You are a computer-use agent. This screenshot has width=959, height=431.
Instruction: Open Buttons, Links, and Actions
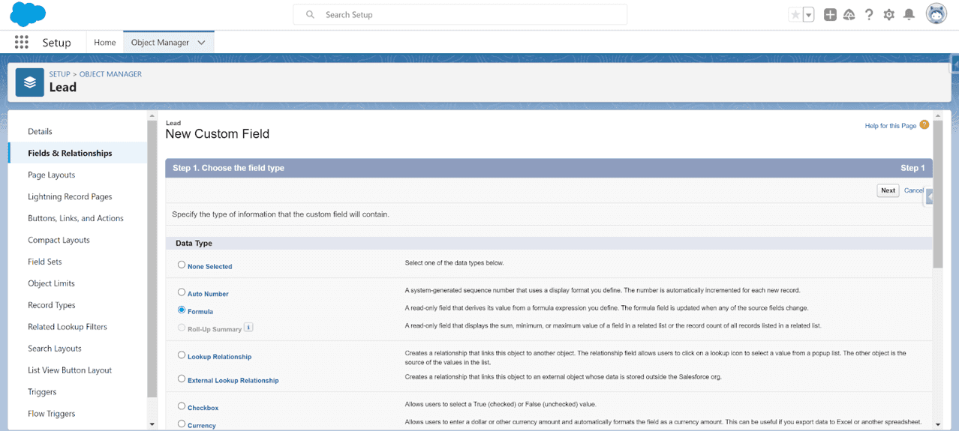tap(76, 218)
